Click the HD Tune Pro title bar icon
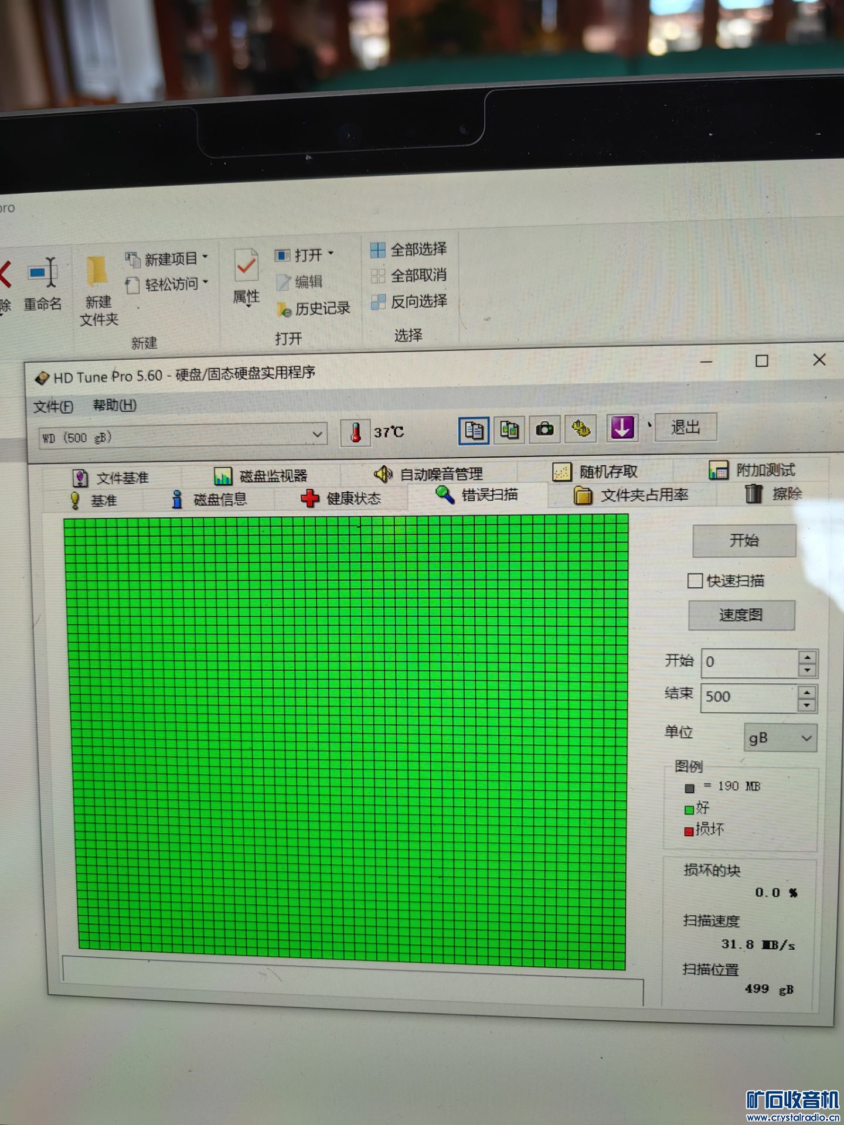The height and width of the screenshot is (1125, 844). pyautogui.click(x=42, y=378)
